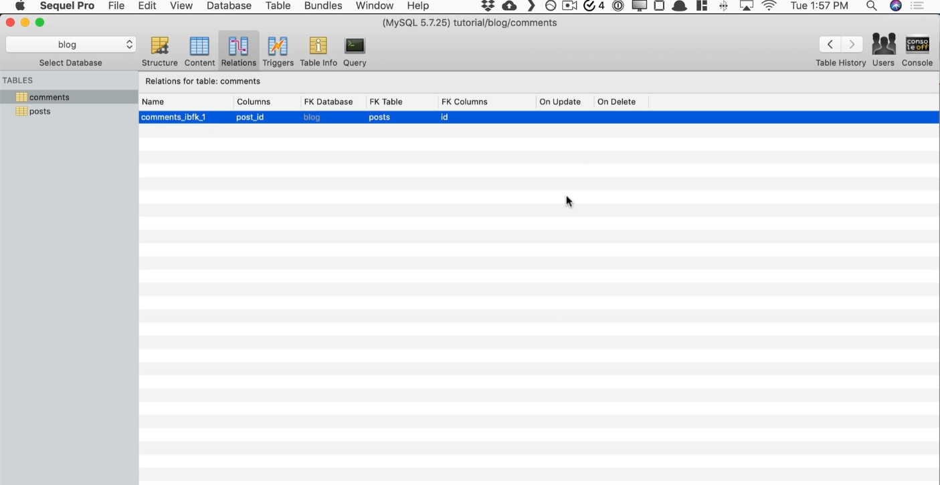Click the blog FK Database cell
The image size is (940, 485).
point(312,117)
